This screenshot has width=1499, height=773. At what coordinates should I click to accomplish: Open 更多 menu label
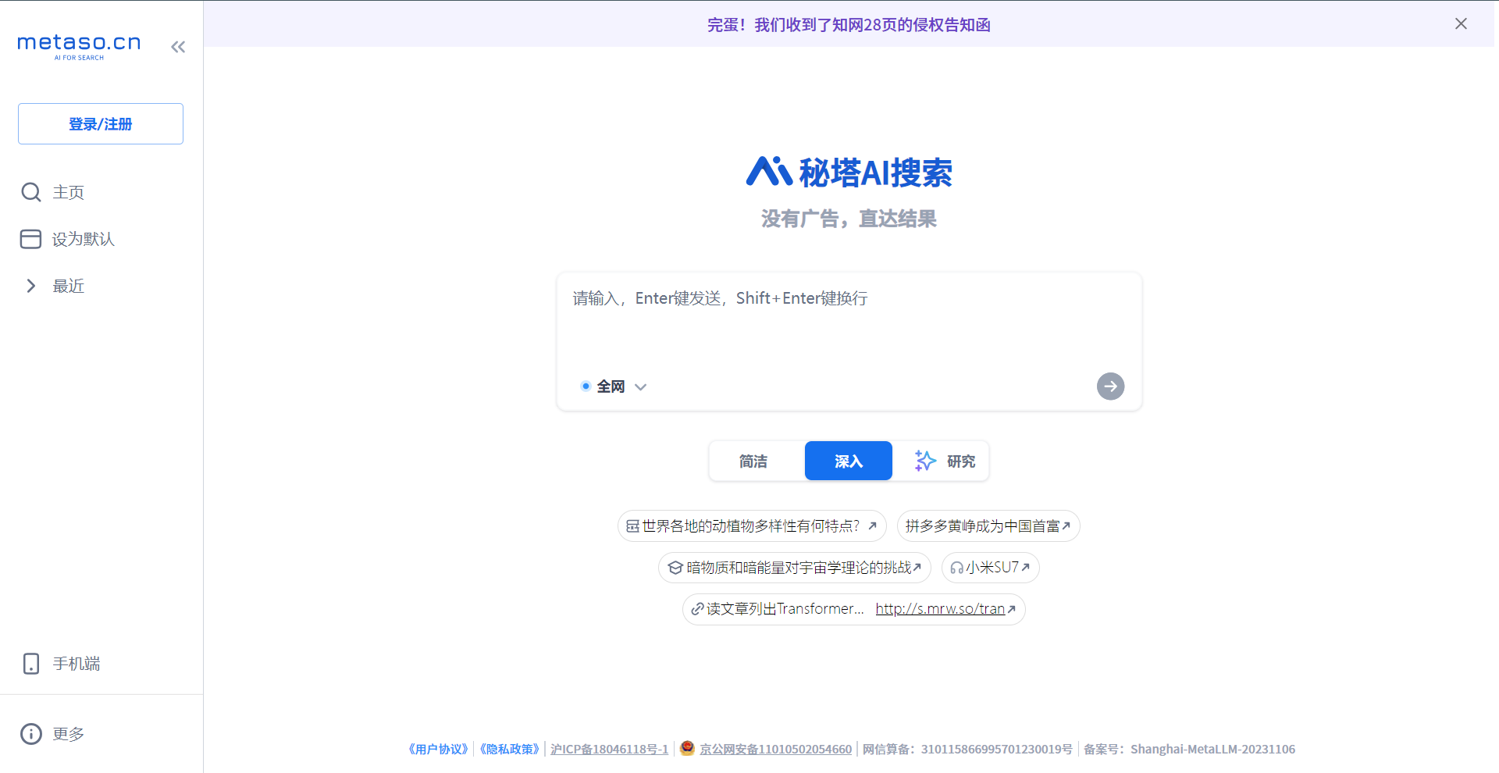[69, 734]
